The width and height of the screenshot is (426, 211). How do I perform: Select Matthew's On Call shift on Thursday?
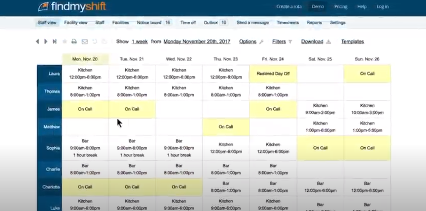226,127
